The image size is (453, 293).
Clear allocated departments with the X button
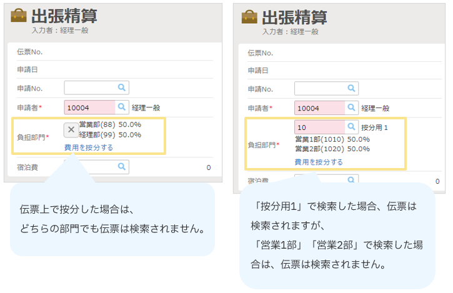(x=71, y=129)
